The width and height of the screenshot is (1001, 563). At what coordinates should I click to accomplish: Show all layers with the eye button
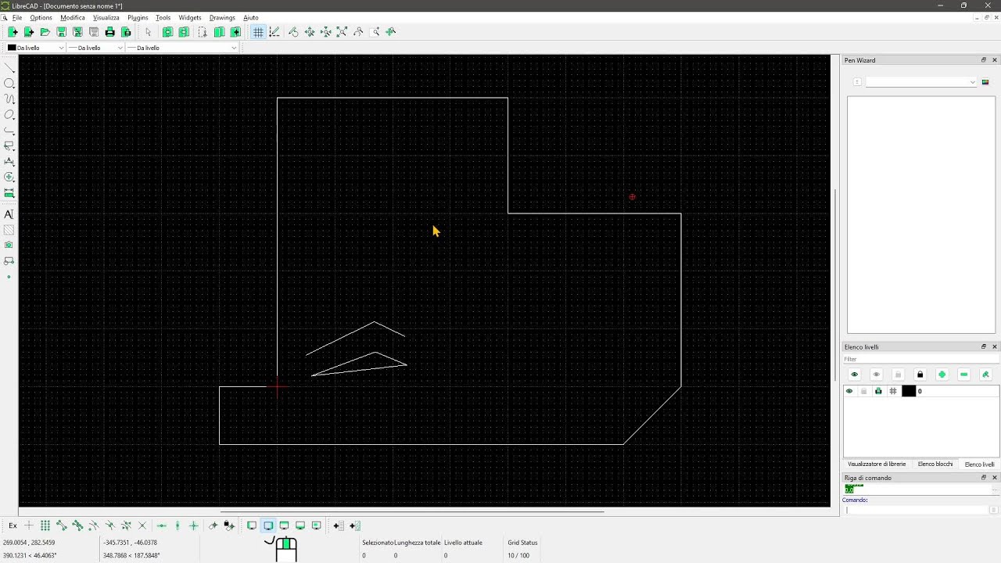(854, 375)
